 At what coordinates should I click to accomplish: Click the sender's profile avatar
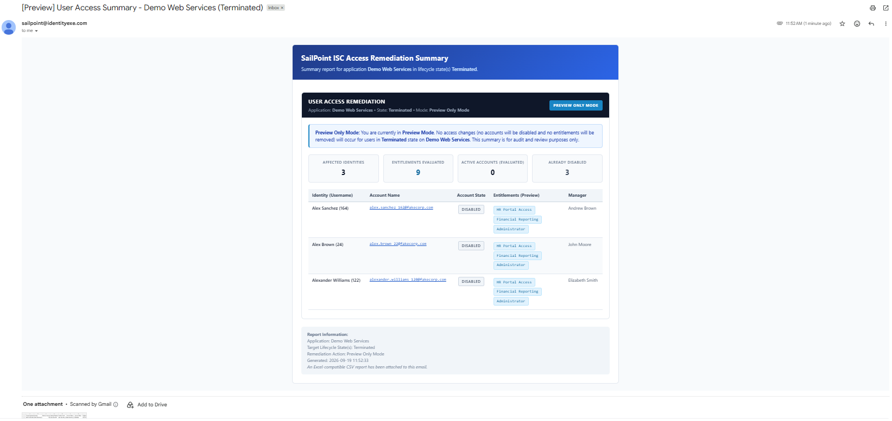coord(9,27)
